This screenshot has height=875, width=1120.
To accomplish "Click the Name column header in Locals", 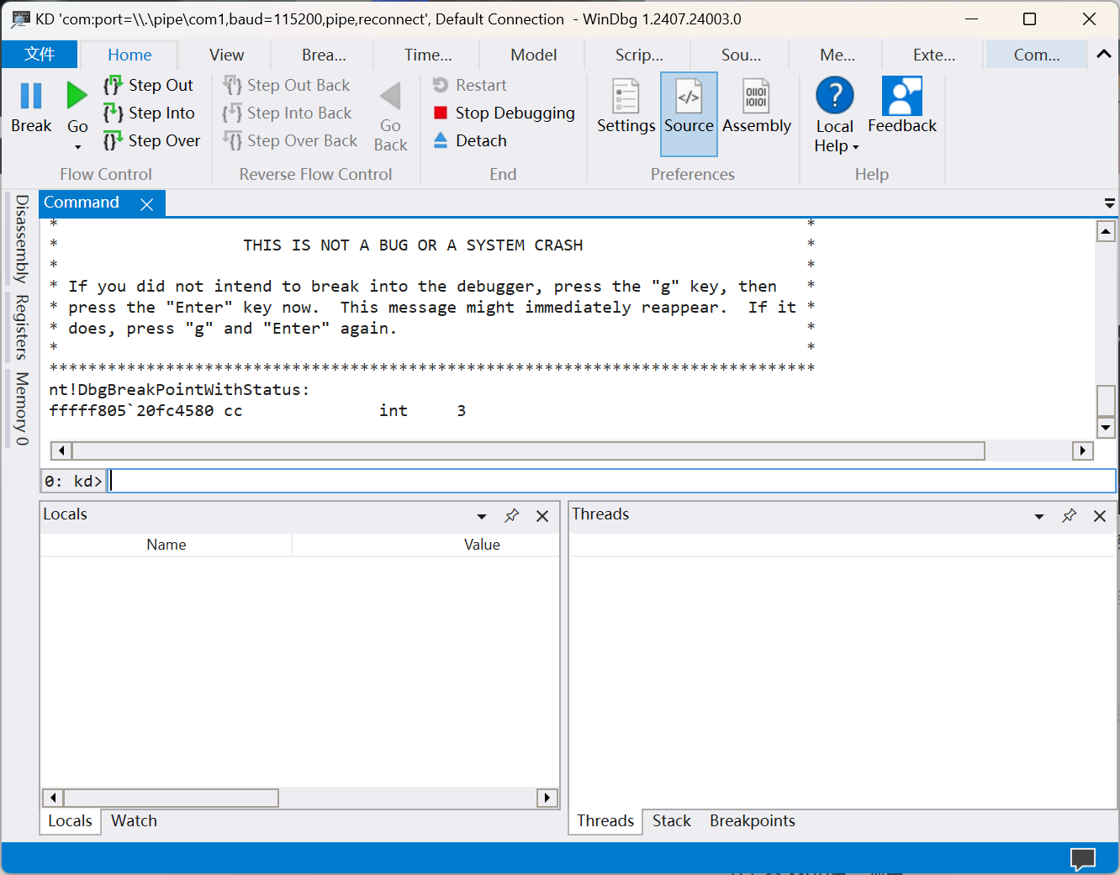I will 166,545.
